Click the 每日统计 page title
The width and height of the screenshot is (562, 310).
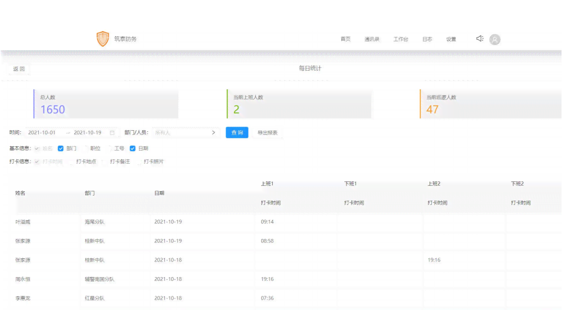click(x=310, y=68)
